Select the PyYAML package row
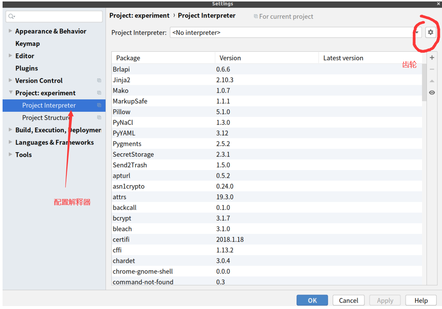 (x=267, y=133)
